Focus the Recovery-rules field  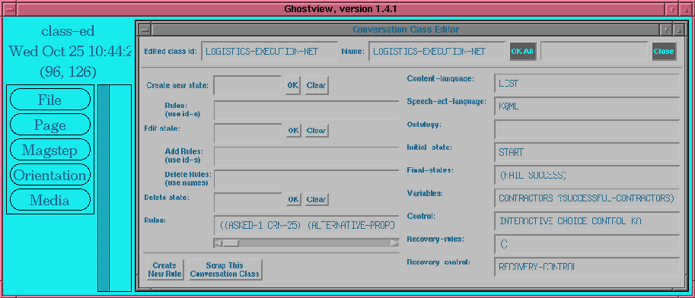click(x=587, y=244)
